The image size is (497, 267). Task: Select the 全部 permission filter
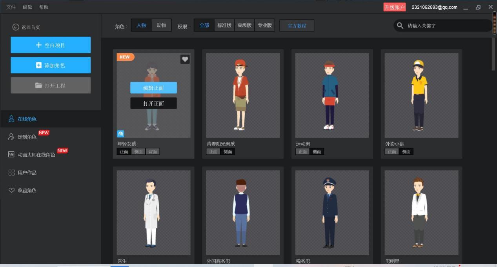point(204,25)
